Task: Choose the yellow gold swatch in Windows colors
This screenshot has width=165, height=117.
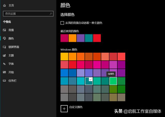Action: coord(64,57)
